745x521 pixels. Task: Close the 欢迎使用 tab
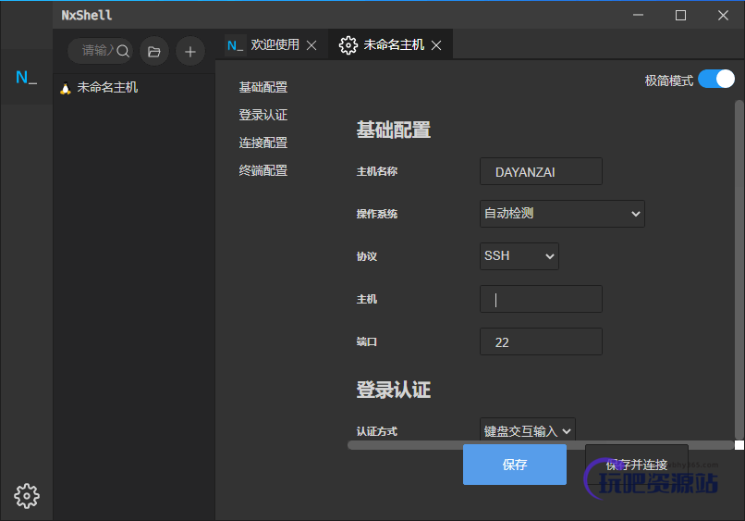(311, 45)
